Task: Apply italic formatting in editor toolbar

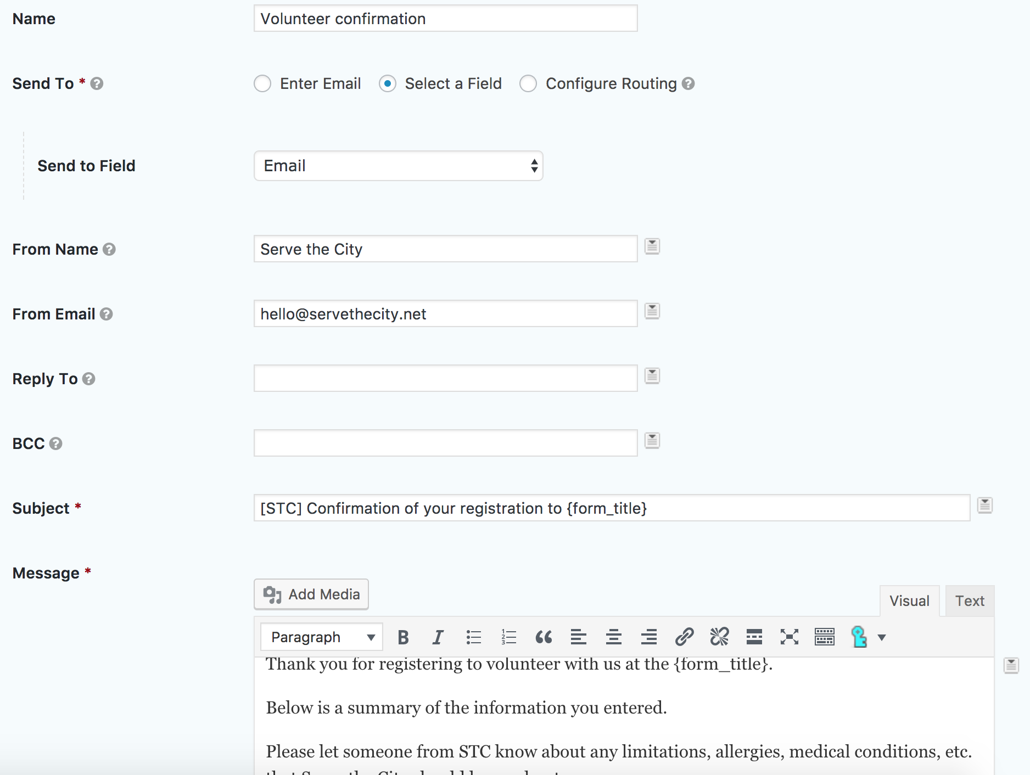Action: click(x=438, y=637)
